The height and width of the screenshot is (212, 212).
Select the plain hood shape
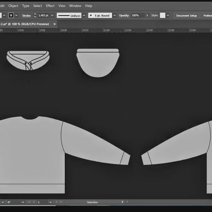pos(98,63)
